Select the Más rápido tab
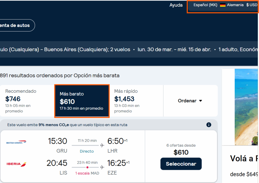Viewport: 259px width, 183px height. point(136,101)
